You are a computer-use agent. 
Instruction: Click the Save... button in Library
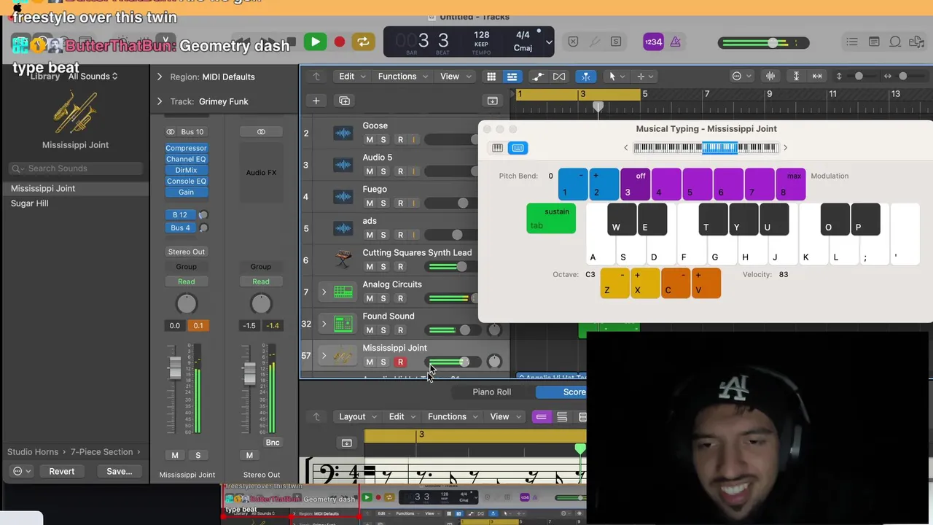pyautogui.click(x=120, y=471)
